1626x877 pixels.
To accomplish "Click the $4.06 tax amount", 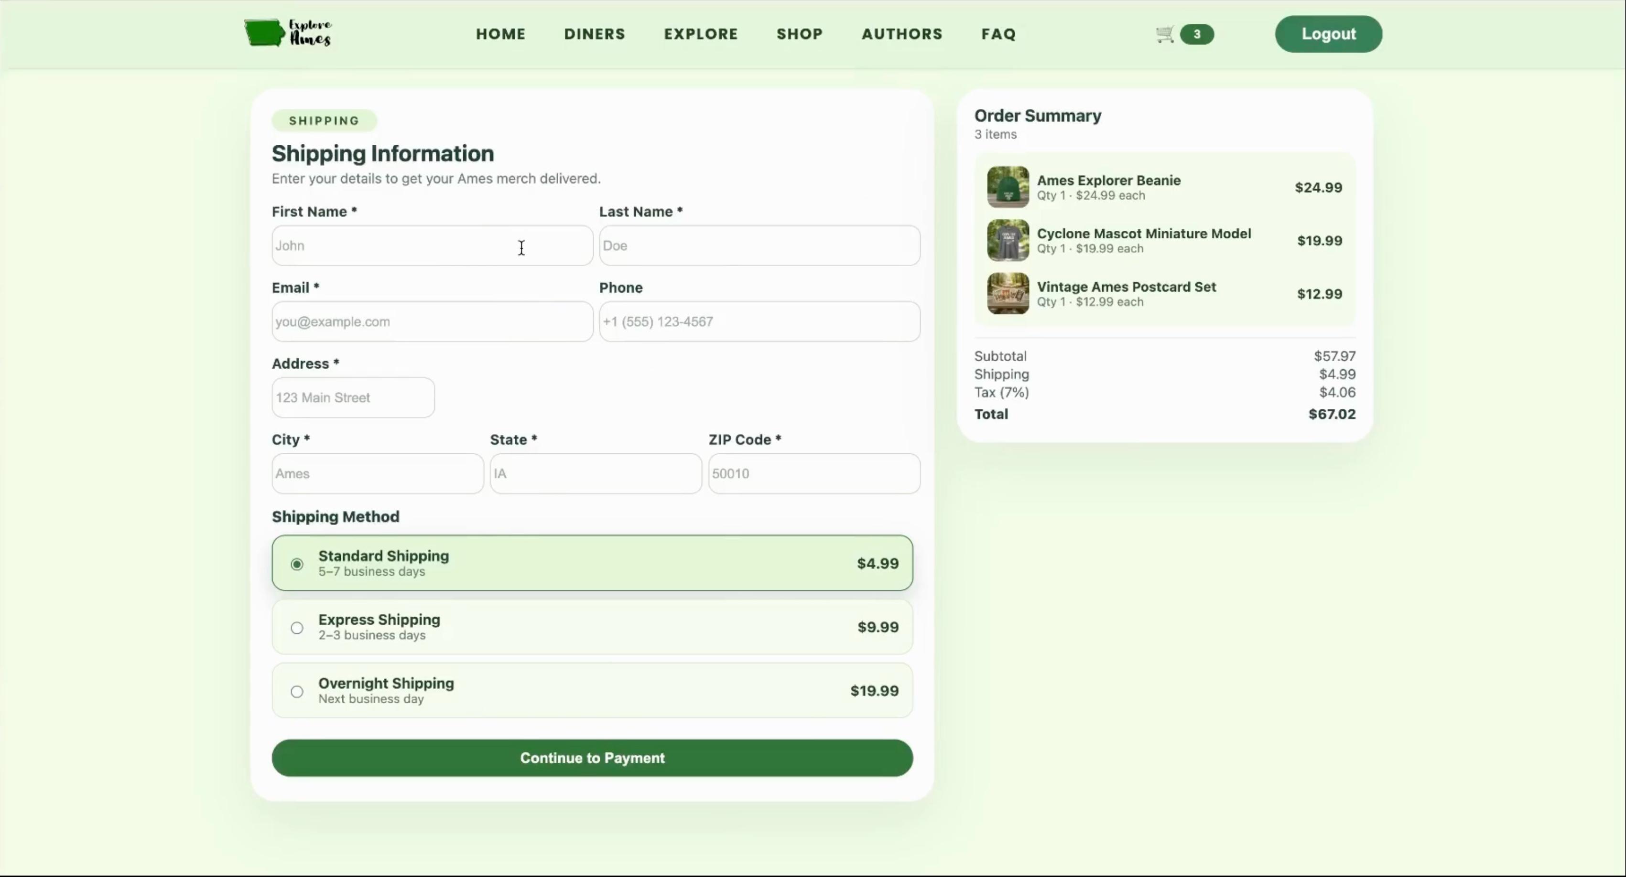I will pyautogui.click(x=1337, y=392).
